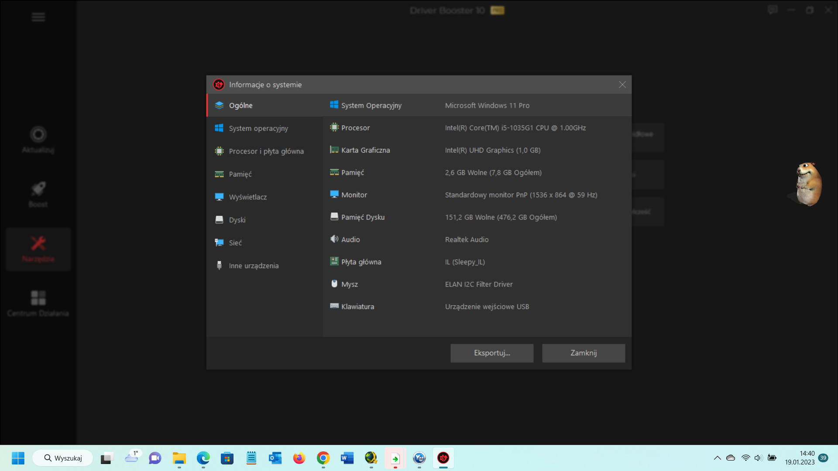Viewport: 838px width, 471px height.
Task: Click the disk icon beside Pamięć Dysku
Action: pos(334,217)
